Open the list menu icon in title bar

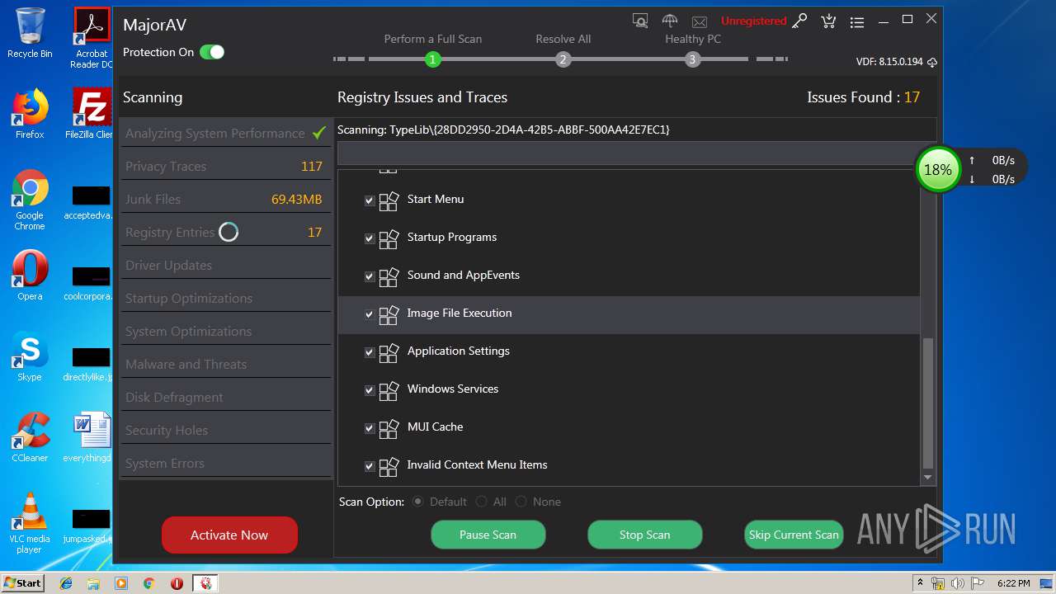(857, 21)
